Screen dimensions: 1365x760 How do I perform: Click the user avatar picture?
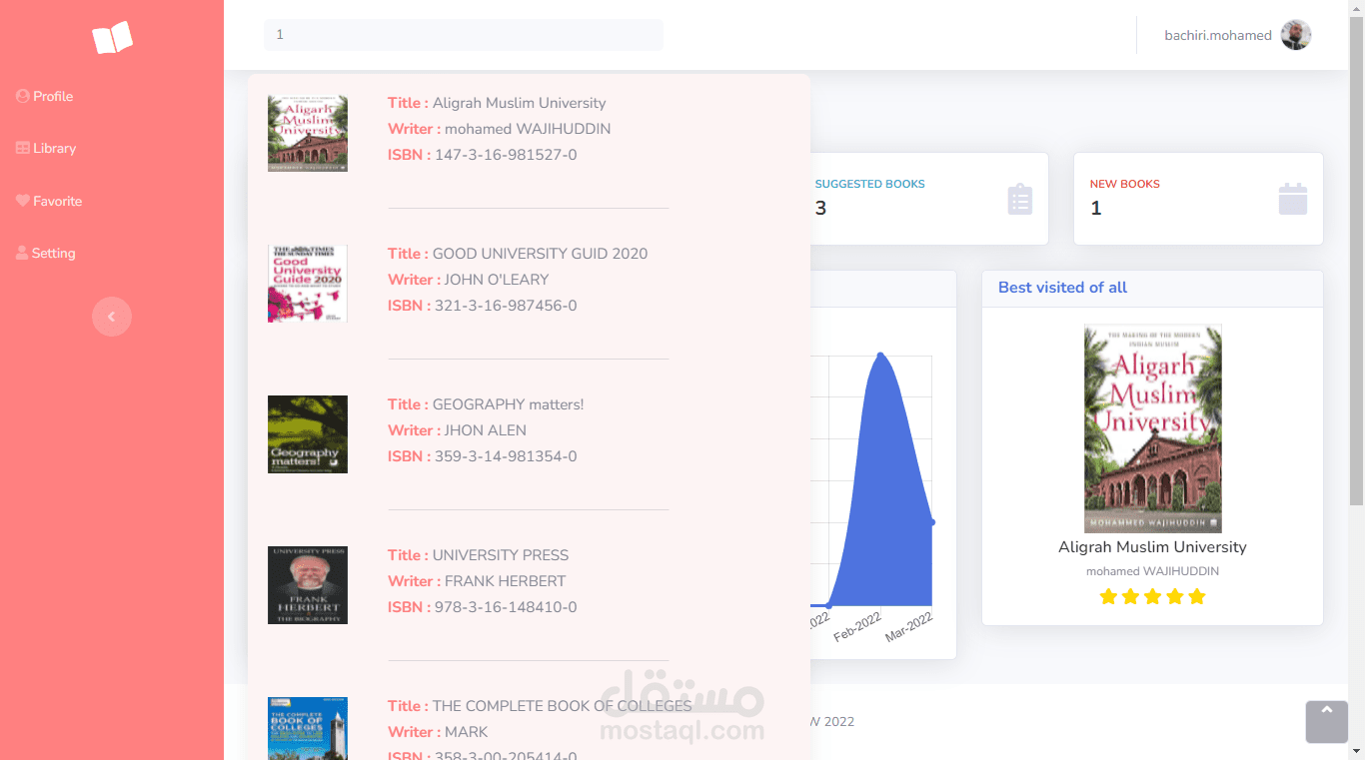tap(1296, 35)
